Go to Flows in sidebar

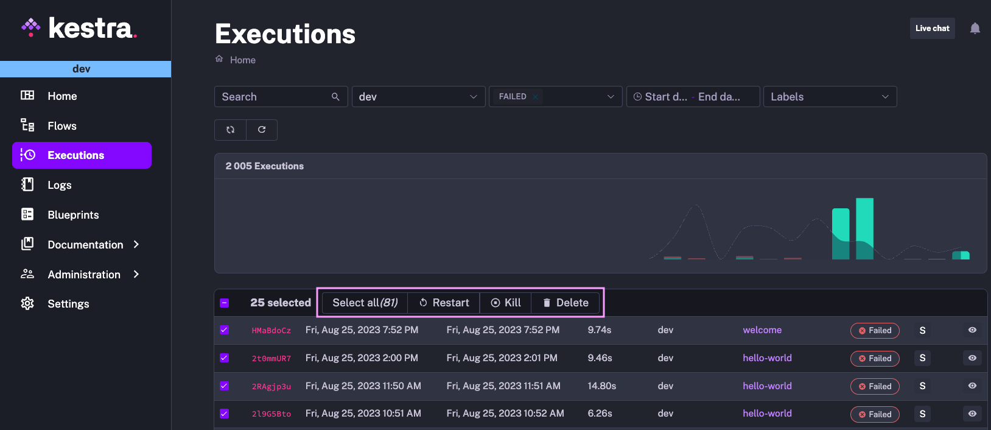coord(82,125)
